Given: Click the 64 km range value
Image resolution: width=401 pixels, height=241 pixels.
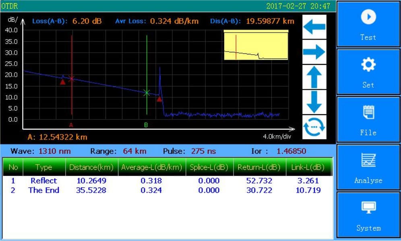Looking at the screenshot, I should pyautogui.click(x=134, y=151).
